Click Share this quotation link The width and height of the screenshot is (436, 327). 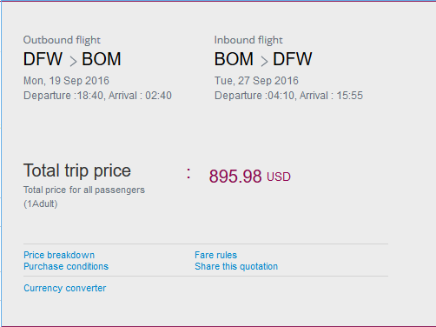point(236,266)
